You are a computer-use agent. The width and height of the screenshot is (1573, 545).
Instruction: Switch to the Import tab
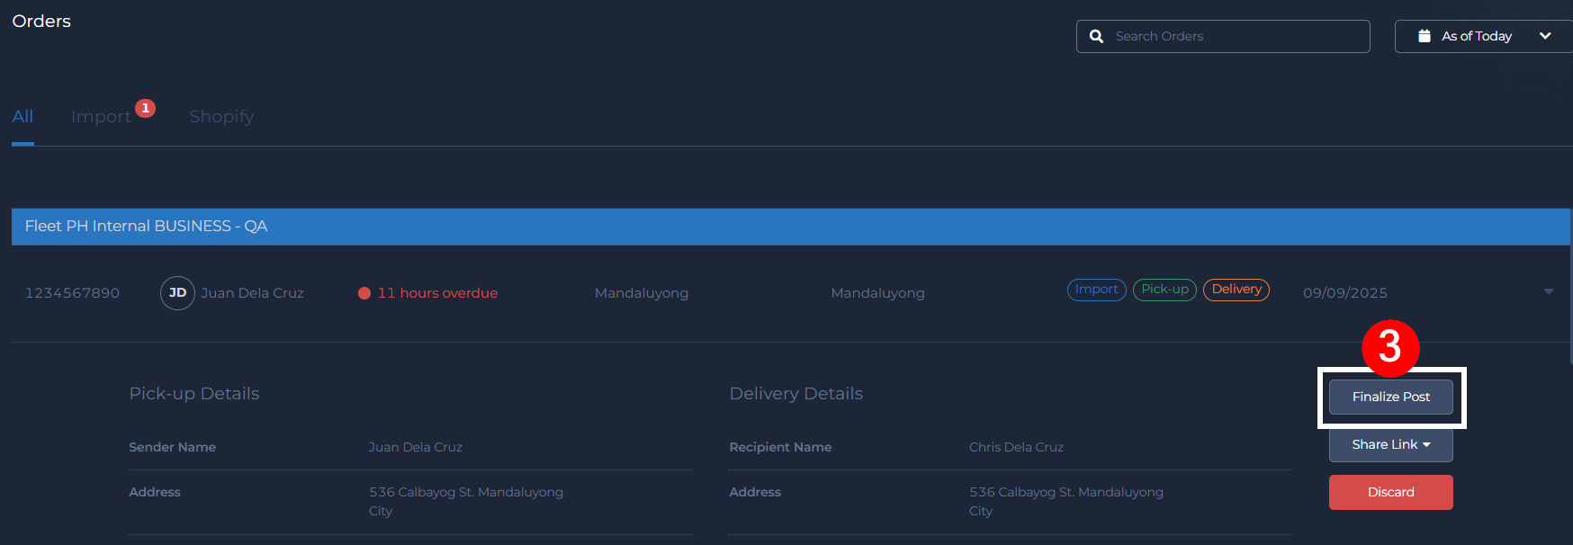pyautogui.click(x=101, y=117)
